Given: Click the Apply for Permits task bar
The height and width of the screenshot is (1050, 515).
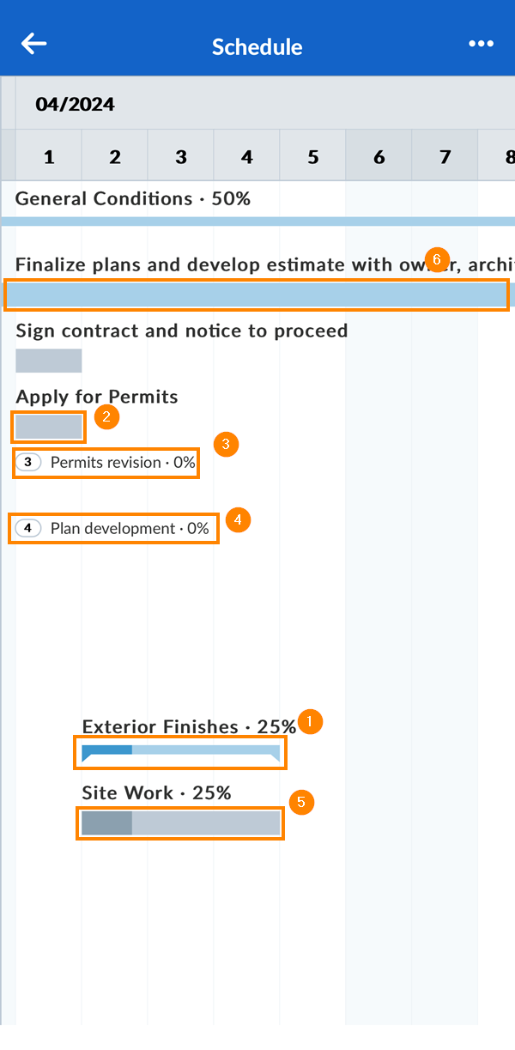Looking at the screenshot, I should coord(49,427).
